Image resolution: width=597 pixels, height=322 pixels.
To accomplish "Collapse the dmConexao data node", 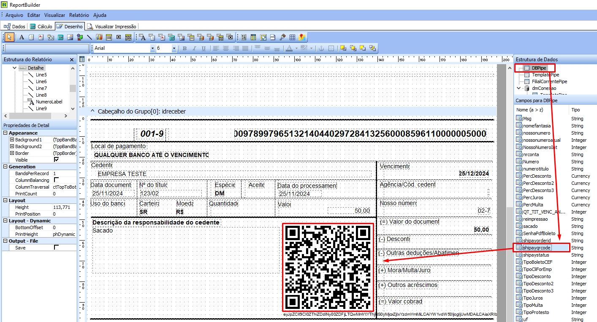I will 519,88.
